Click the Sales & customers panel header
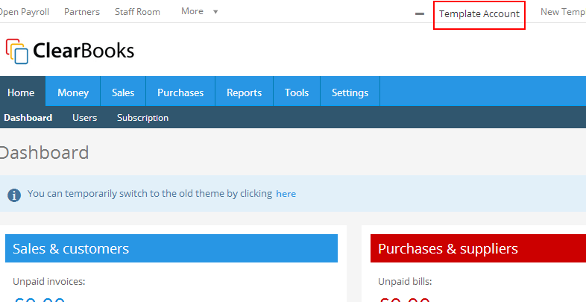 coord(171,249)
